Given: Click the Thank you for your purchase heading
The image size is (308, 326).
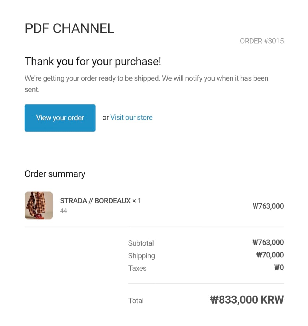Looking at the screenshot, I should click(93, 62).
